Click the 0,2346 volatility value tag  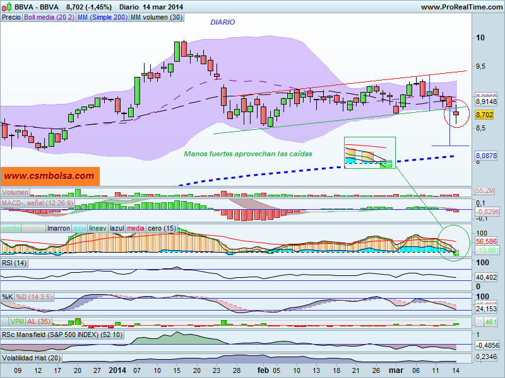(487, 357)
